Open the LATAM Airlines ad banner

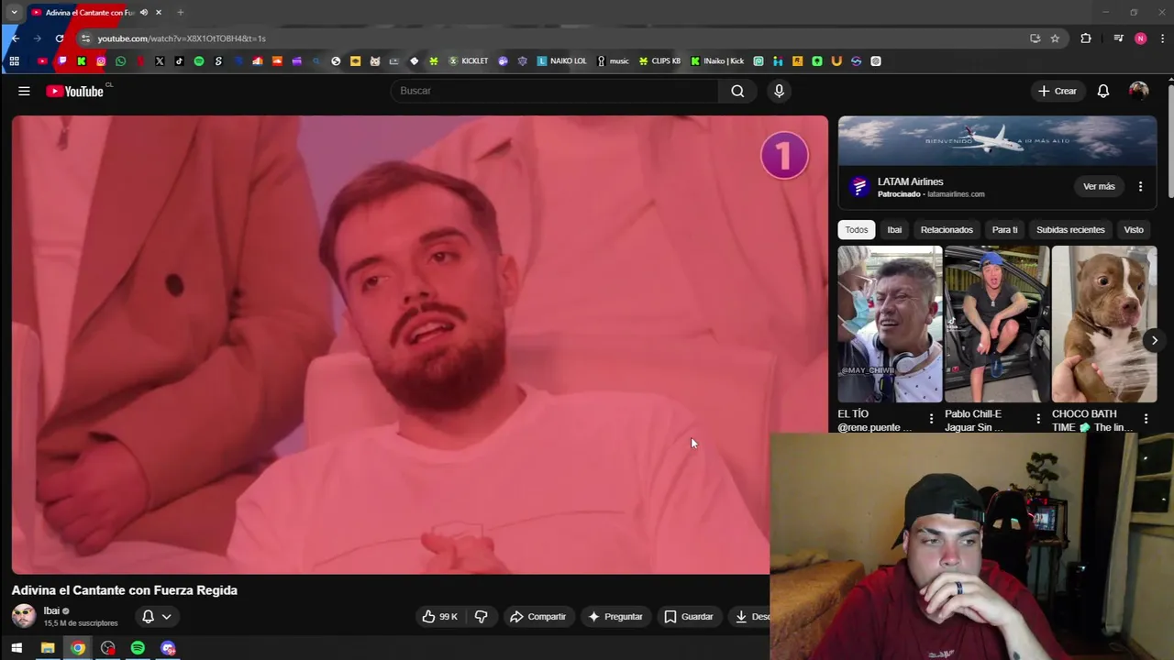(997, 141)
